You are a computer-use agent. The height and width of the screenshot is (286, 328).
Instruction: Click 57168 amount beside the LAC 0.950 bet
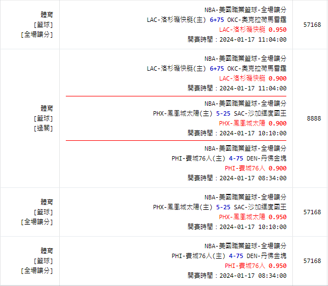coord(312,25)
